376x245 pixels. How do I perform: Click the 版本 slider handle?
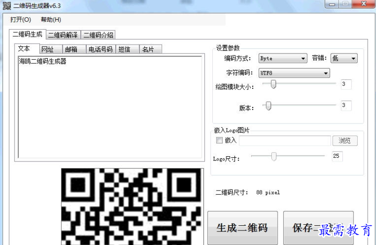click(x=268, y=106)
